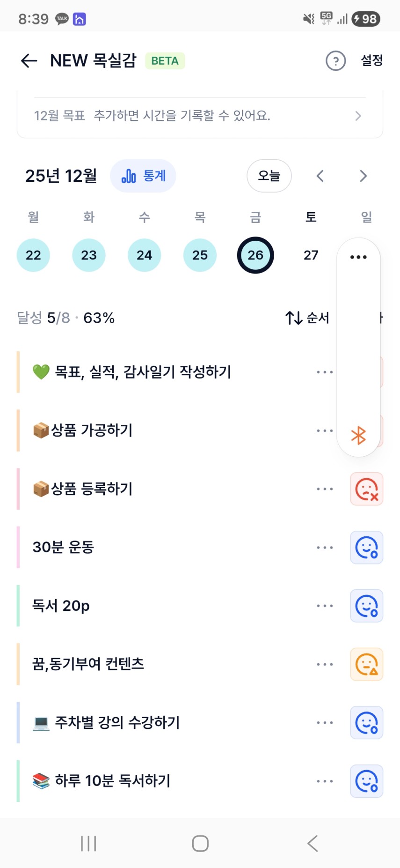
Task: Select date 27 Saturday
Action: tap(311, 255)
